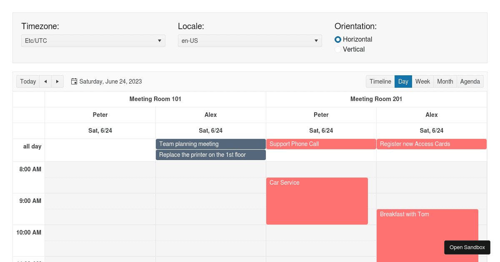Screen dimensions: 500x262
Task: Open the Timezone dropdown arrow icon
Action: coord(159,41)
